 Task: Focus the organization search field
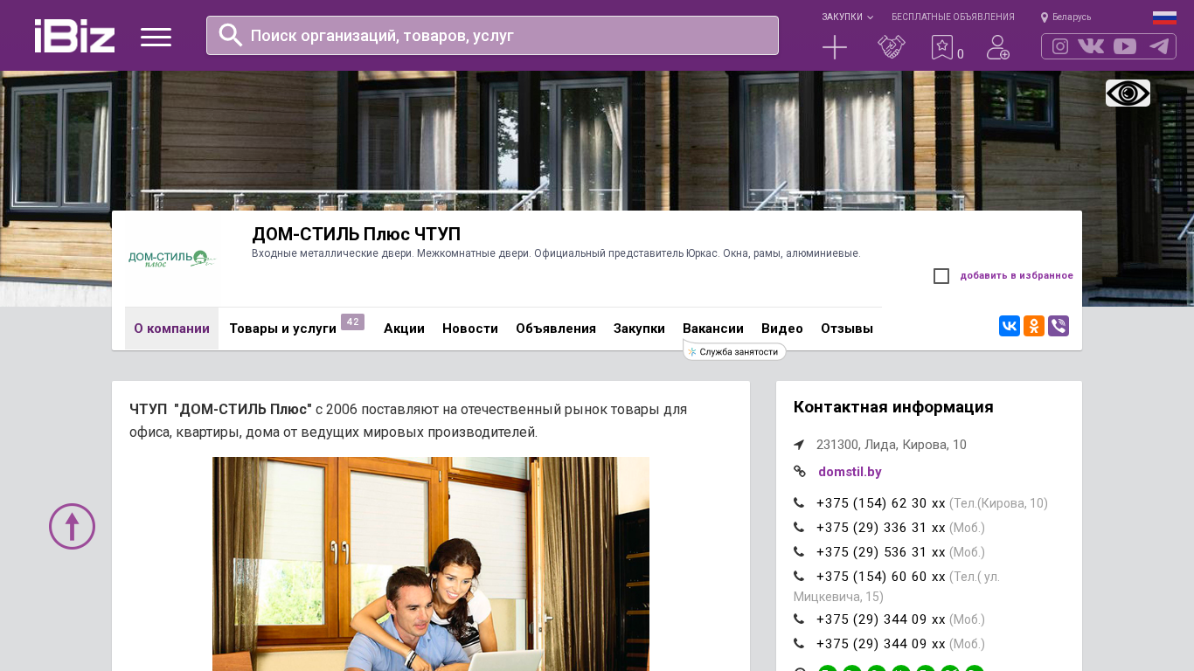point(492,35)
